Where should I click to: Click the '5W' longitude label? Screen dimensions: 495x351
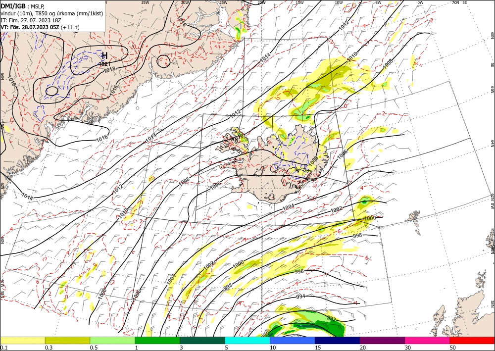378,2
